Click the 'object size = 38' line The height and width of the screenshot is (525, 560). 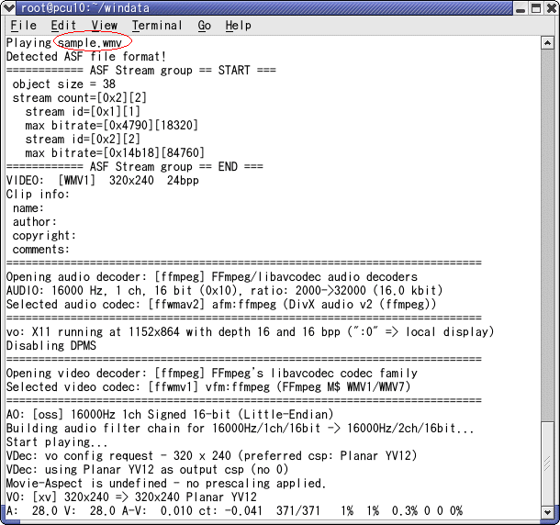pyautogui.click(x=64, y=84)
